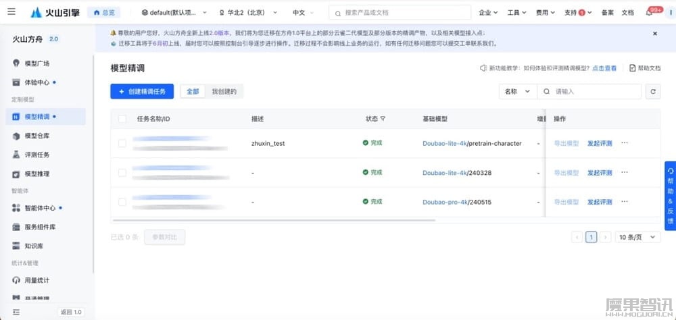The image size is (676, 320).
Task: Click the 状态 column filter icon
Action: tap(383, 119)
